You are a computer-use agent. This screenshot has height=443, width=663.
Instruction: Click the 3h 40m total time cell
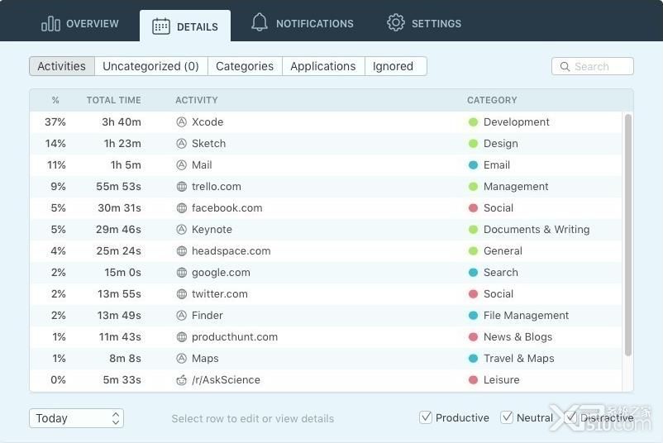122,122
